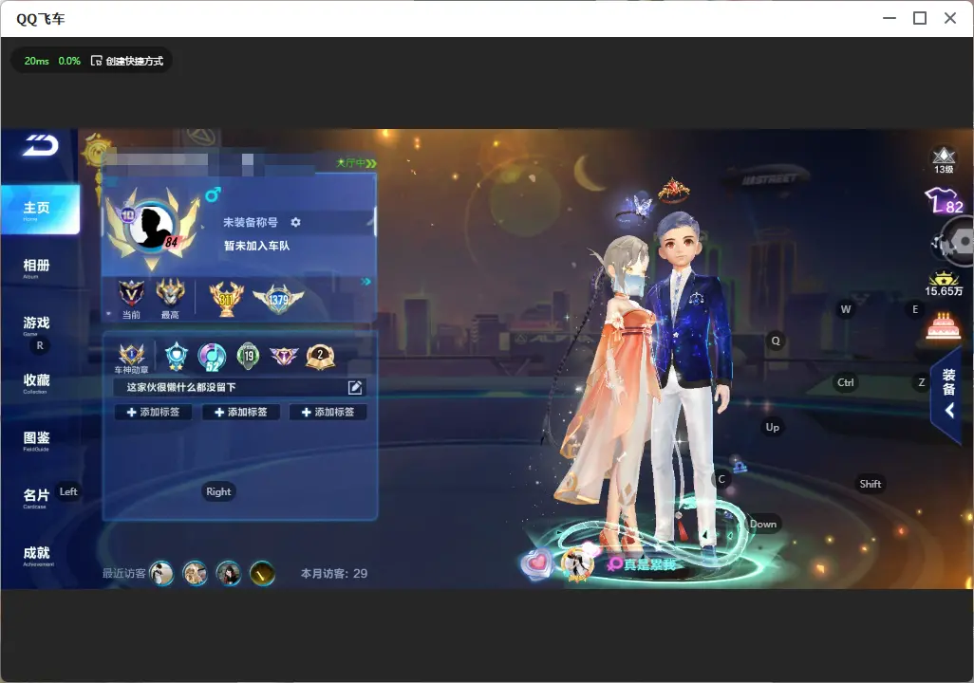Screen dimensions: 974x683
Task: Click the 暂未加入车队 team text
Action: [x=256, y=246]
